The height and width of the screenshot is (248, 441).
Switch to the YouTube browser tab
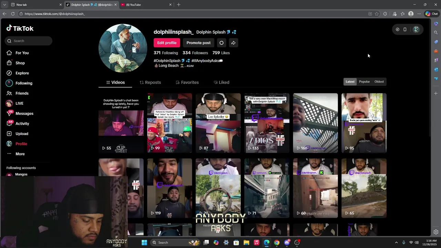146,4
